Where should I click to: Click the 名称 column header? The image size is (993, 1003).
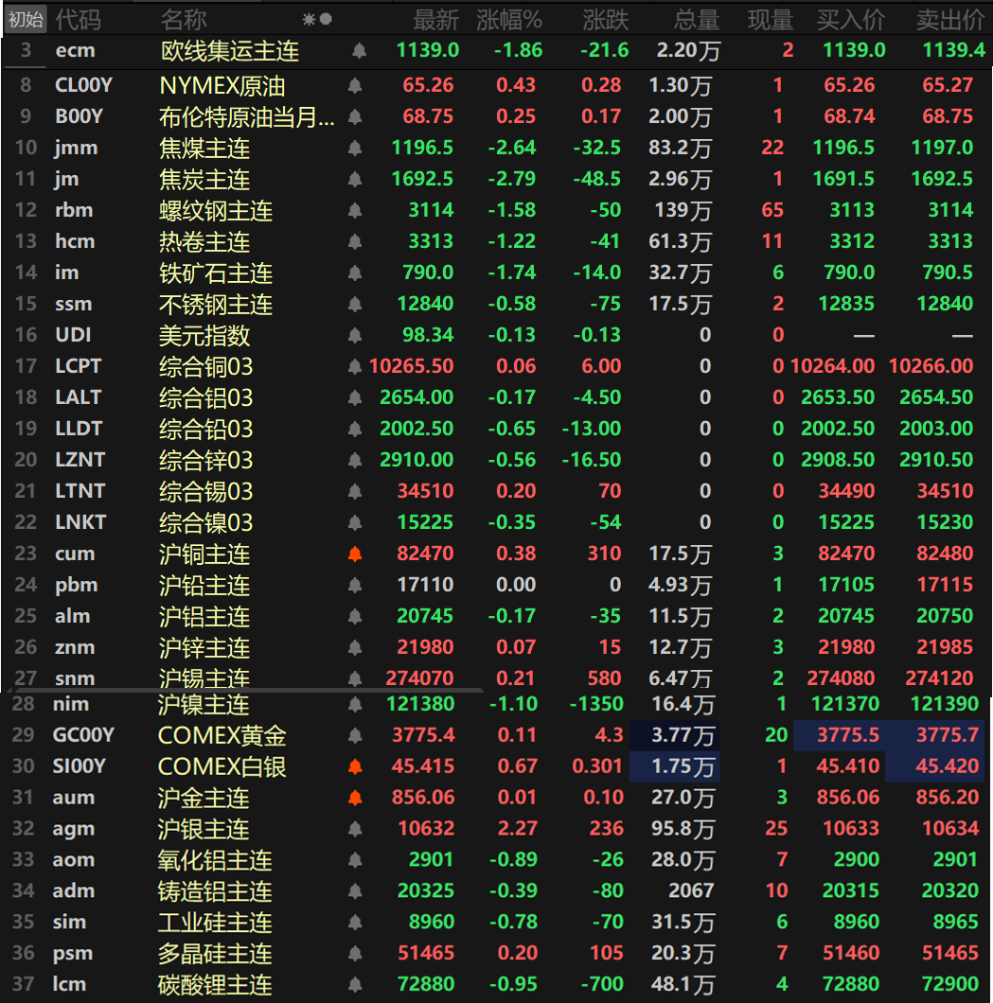click(x=183, y=19)
